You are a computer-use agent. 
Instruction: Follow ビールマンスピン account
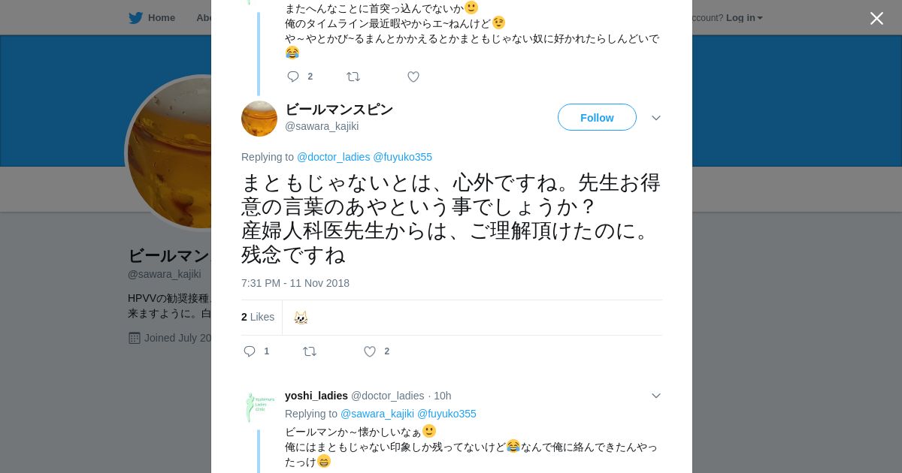click(x=597, y=118)
